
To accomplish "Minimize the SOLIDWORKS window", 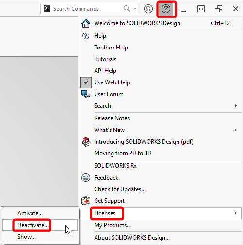I will click(x=183, y=11).
